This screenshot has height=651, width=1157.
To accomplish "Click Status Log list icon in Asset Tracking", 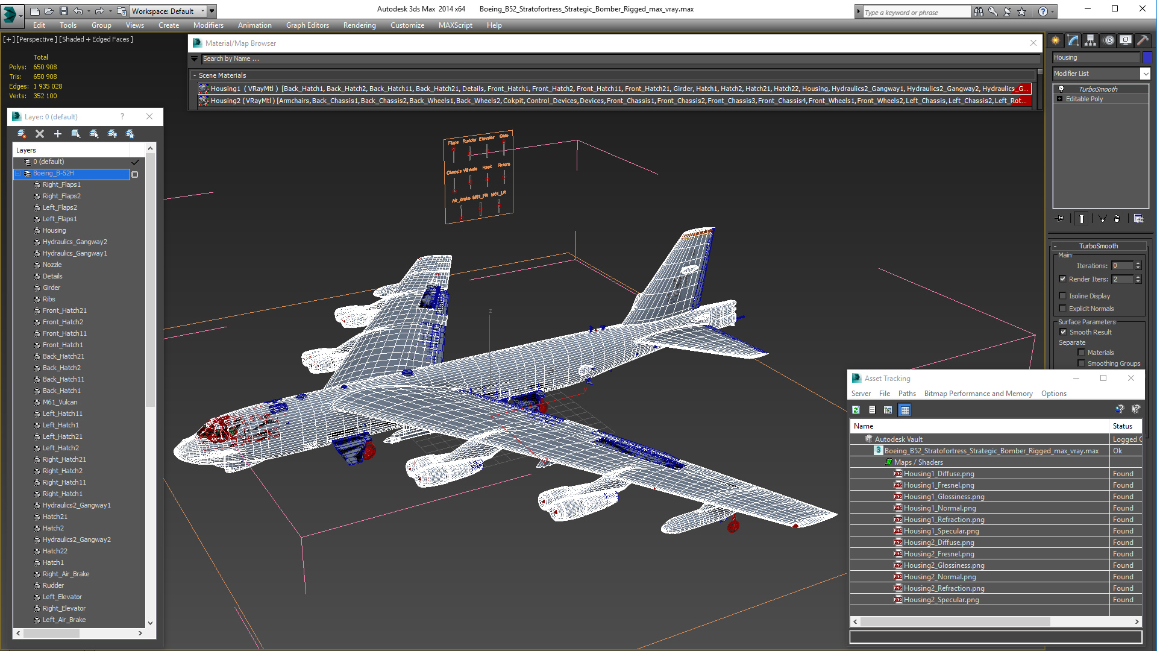I will click(872, 410).
